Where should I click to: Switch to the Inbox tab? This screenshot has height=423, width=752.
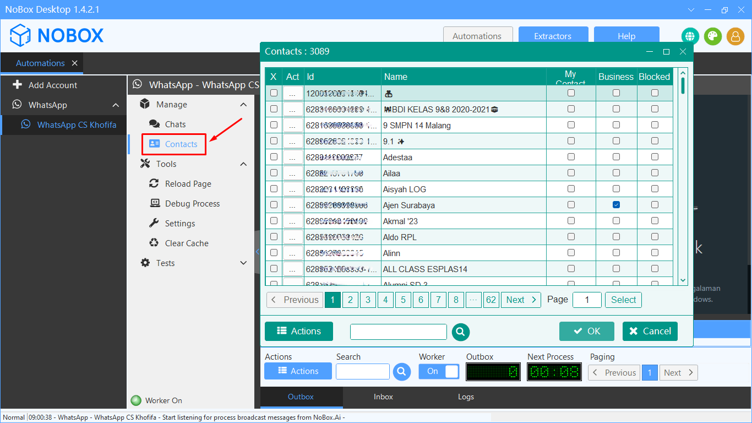pos(383,397)
